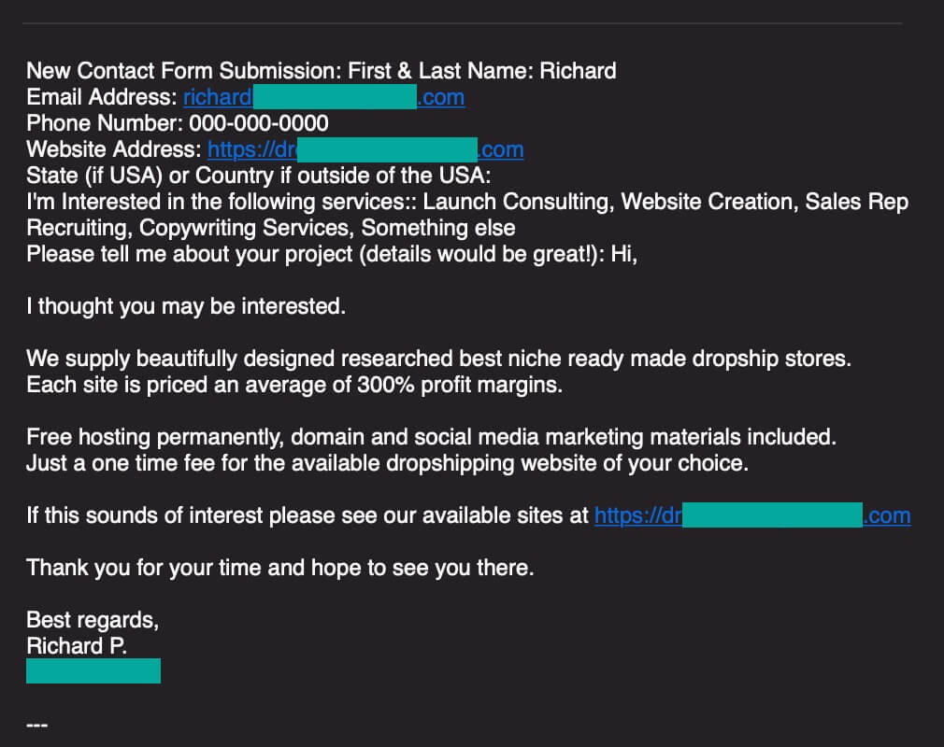Click the Free hosting permanently sentence
This screenshot has height=747, width=944.
(x=432, y=437)
